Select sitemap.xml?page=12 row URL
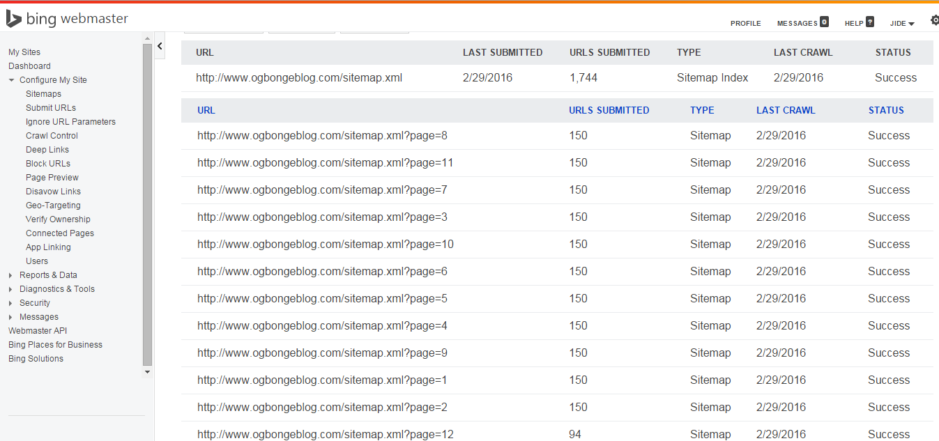 pos(326,435)
